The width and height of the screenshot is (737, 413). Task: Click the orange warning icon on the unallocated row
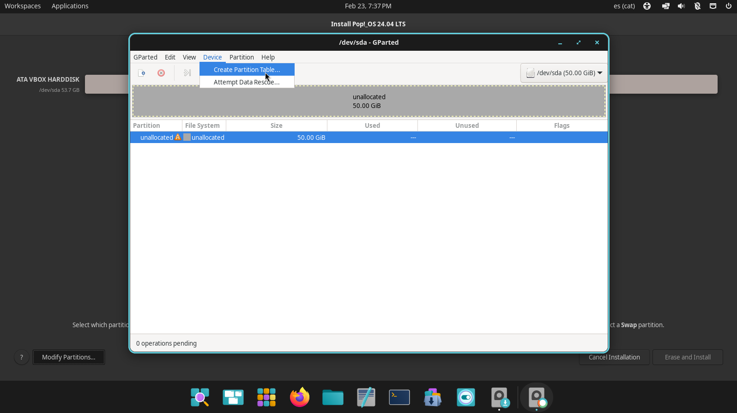(x=178, y=138)
